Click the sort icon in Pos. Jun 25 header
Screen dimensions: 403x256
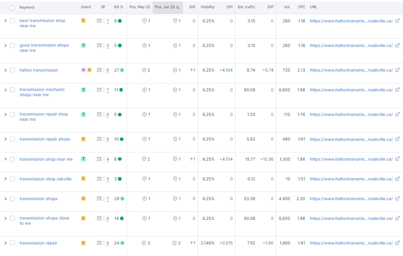pos(178,7)
